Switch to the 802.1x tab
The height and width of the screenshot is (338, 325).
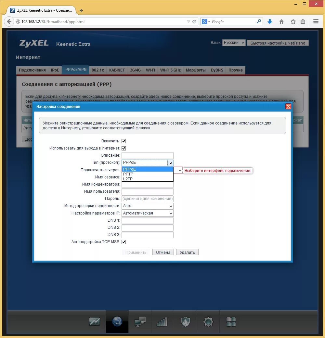point(97,70)
